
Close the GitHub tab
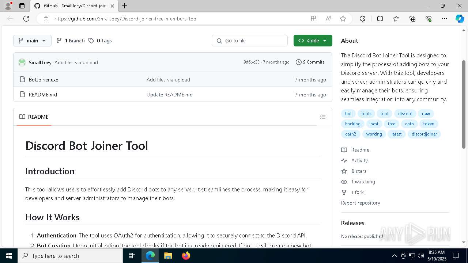click(112, 6)
